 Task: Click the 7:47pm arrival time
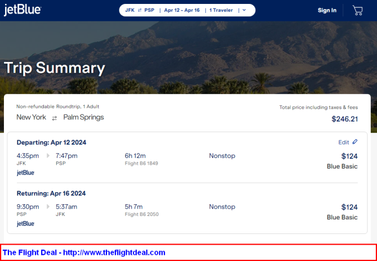66,156
